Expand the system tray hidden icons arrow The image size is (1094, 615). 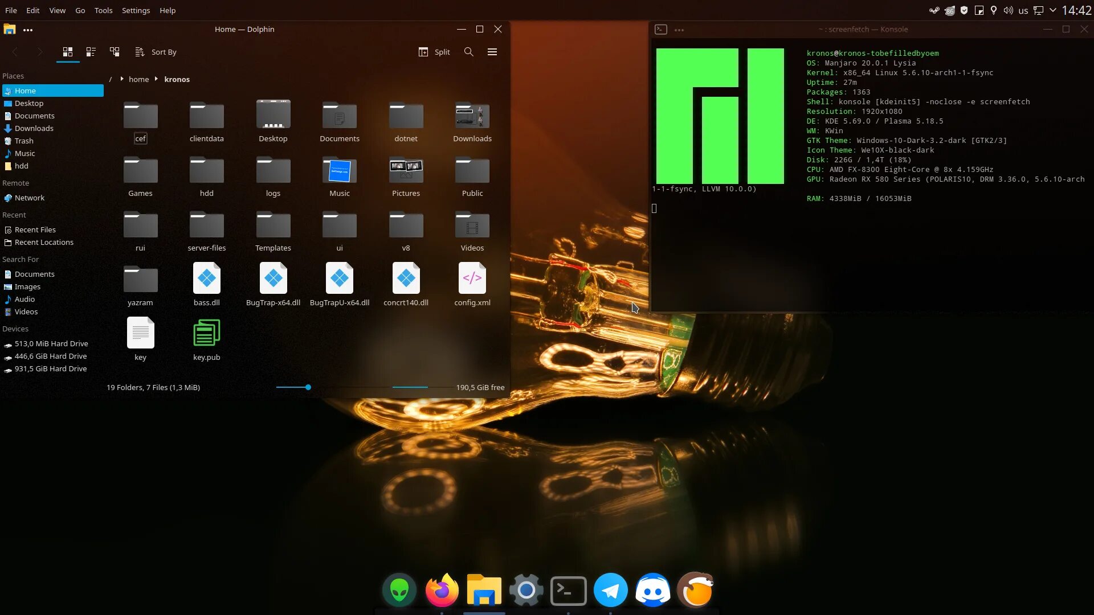click(1053, 10)
